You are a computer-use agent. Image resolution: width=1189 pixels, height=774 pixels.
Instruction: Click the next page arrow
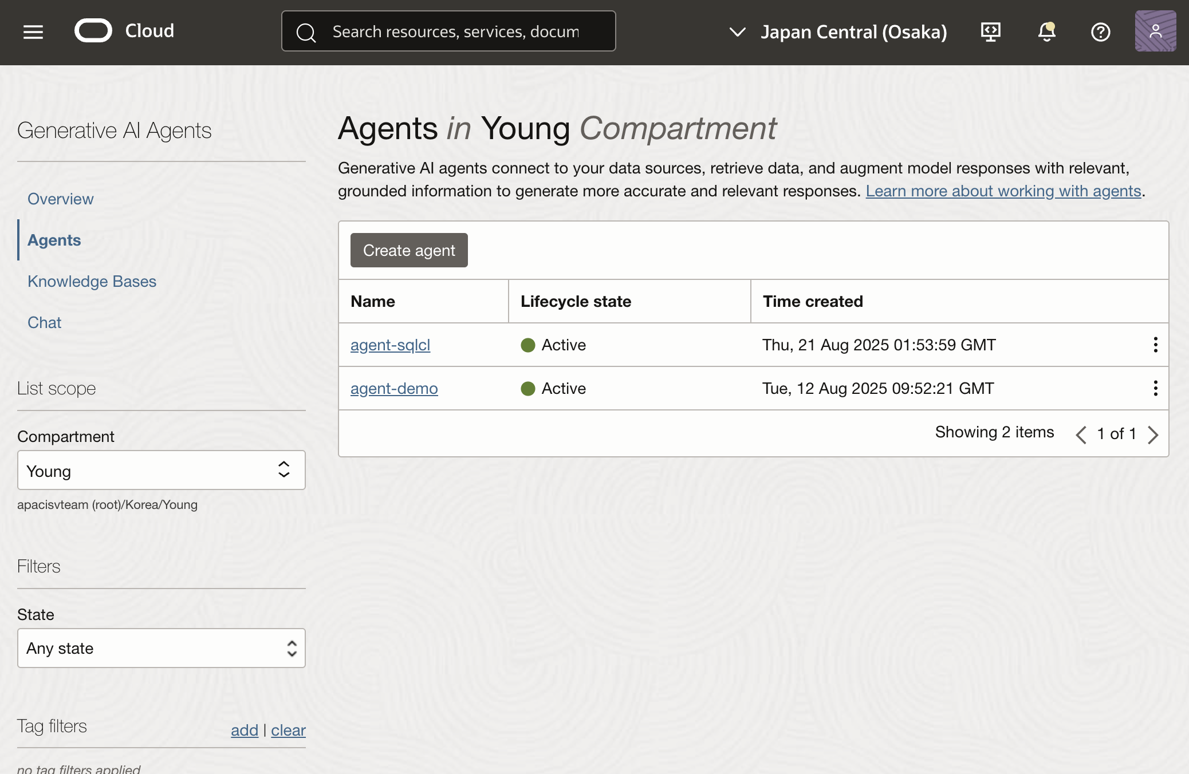coord(1152,435)
